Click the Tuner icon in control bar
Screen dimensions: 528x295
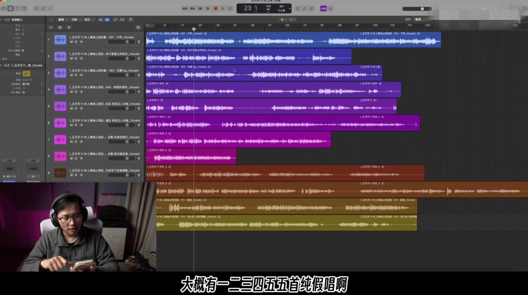pyautogui.click(x=304, y=8)
